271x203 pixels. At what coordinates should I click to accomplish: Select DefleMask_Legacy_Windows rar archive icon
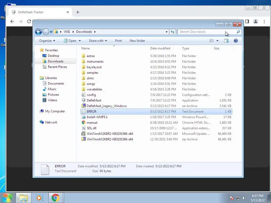click(x=83, y=106)
